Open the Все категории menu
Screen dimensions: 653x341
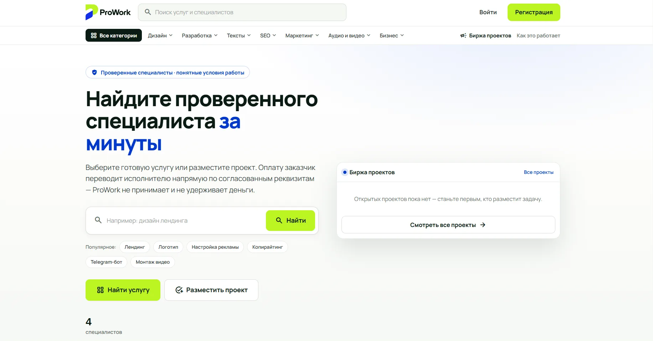click(x=114, y=35)
